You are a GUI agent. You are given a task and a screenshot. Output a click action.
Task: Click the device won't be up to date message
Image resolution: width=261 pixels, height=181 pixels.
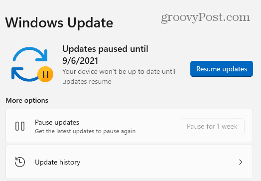click(x=119, y=76)
